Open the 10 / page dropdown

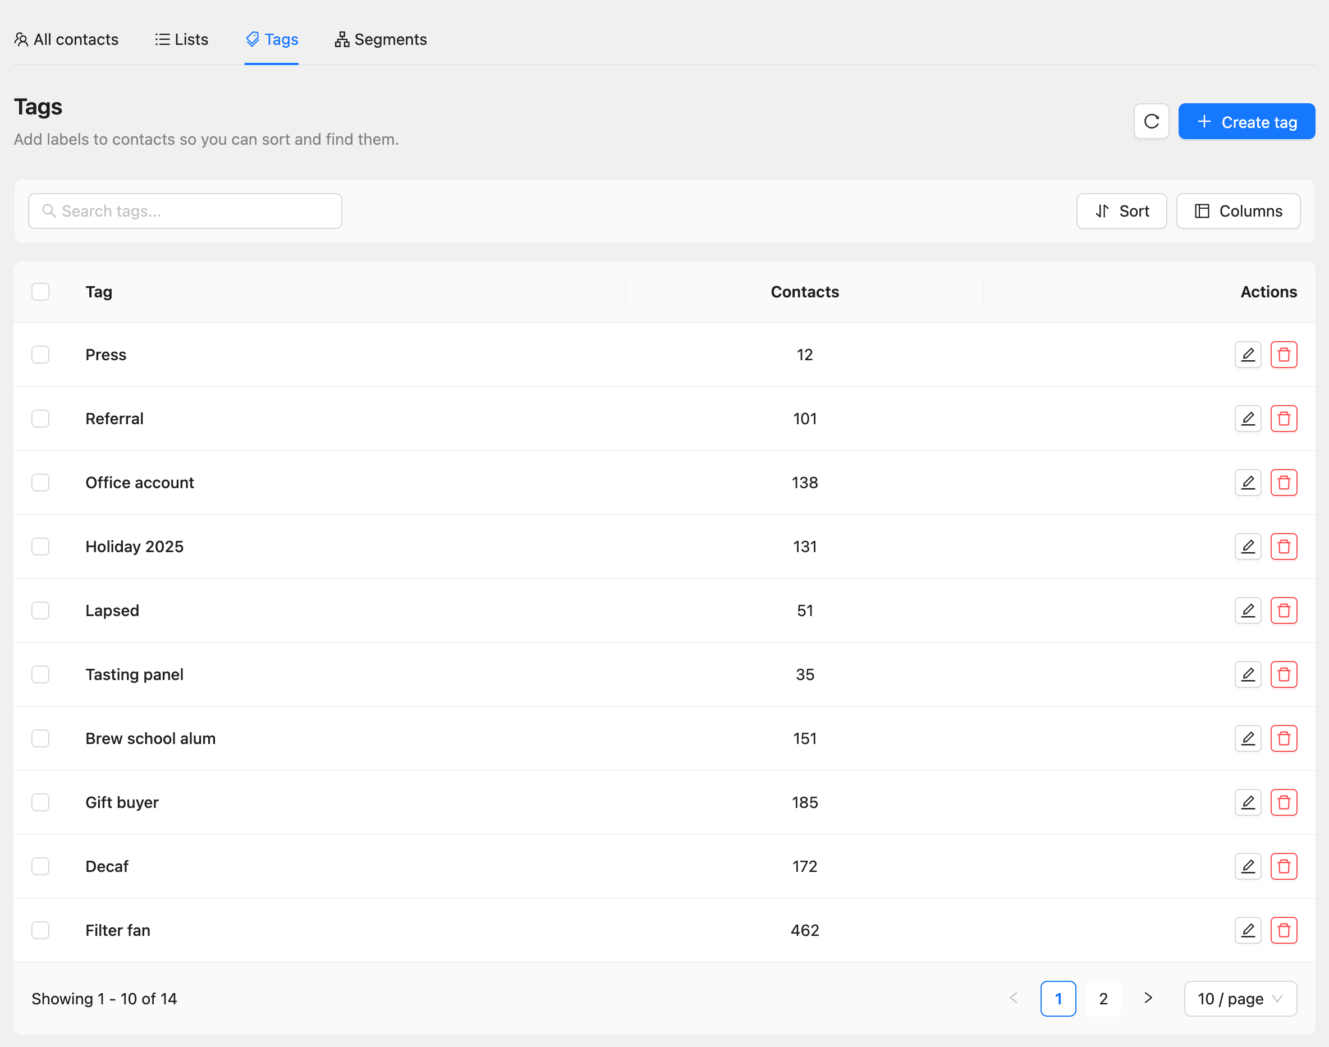coord(1240,999)
